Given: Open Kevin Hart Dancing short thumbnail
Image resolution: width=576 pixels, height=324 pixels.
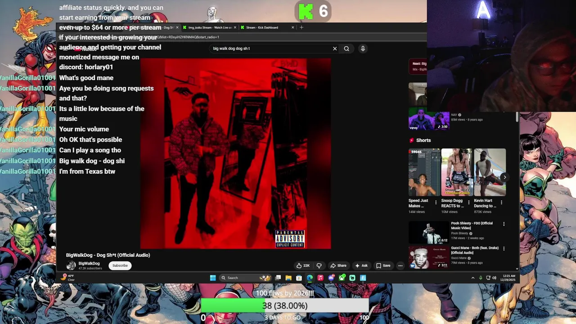Looking at the screenshot, I should pyautogui.click(x=490, y=172).
